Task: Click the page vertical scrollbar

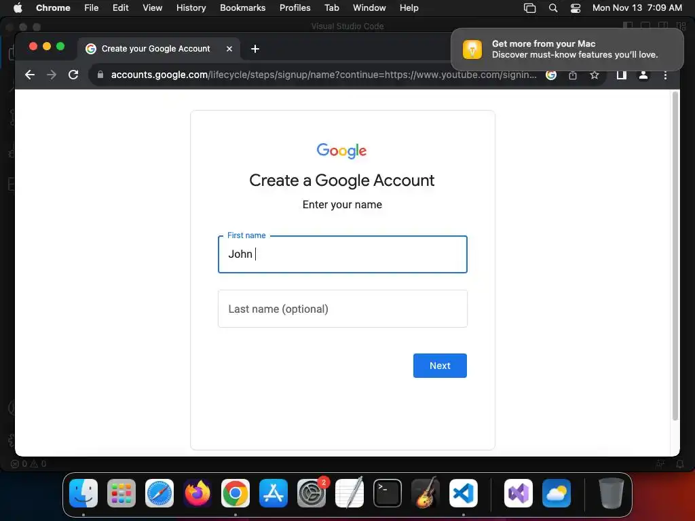Action: tap(675, 256)
